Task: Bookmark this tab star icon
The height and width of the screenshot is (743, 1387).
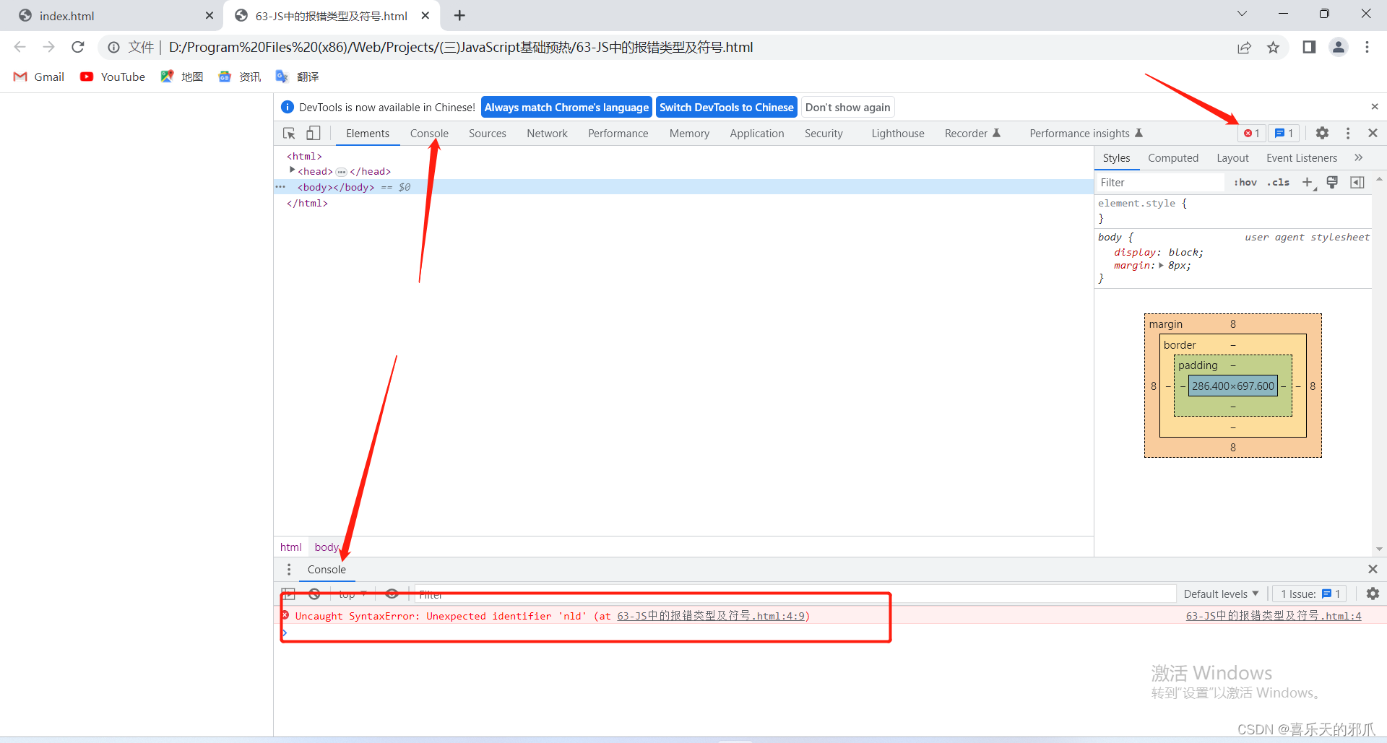Action: (x=1273, y=48)
